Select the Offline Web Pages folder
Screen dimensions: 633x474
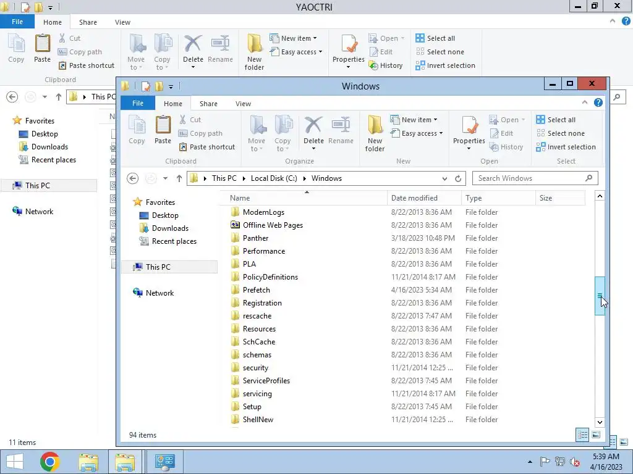[273, 225]
